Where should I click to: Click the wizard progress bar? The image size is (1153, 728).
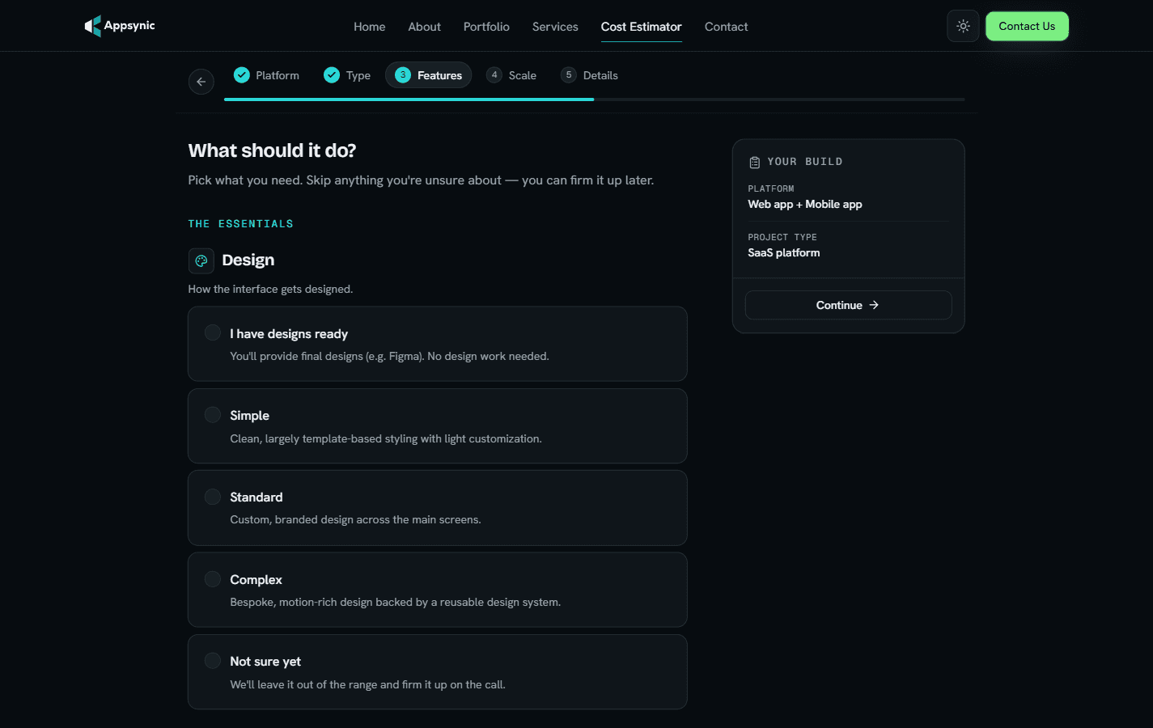point(594,99)
